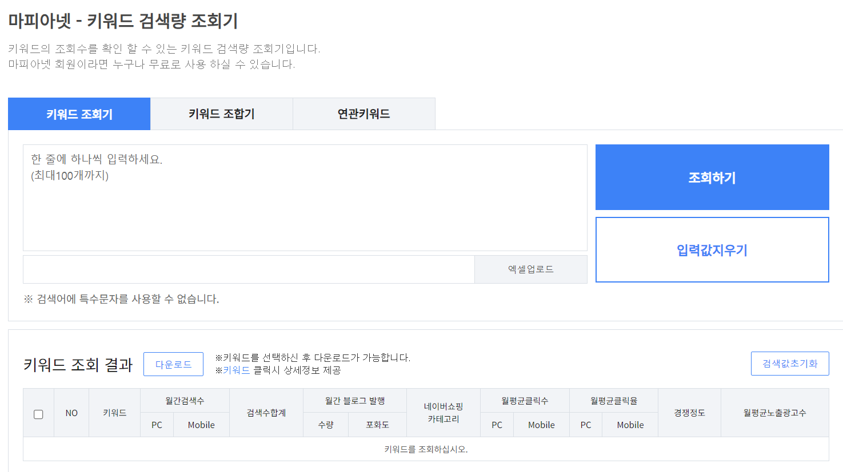Click the Mobile subheader under 월간검색수
Viewport: 843px width, 472px height.
coord(201,425)
